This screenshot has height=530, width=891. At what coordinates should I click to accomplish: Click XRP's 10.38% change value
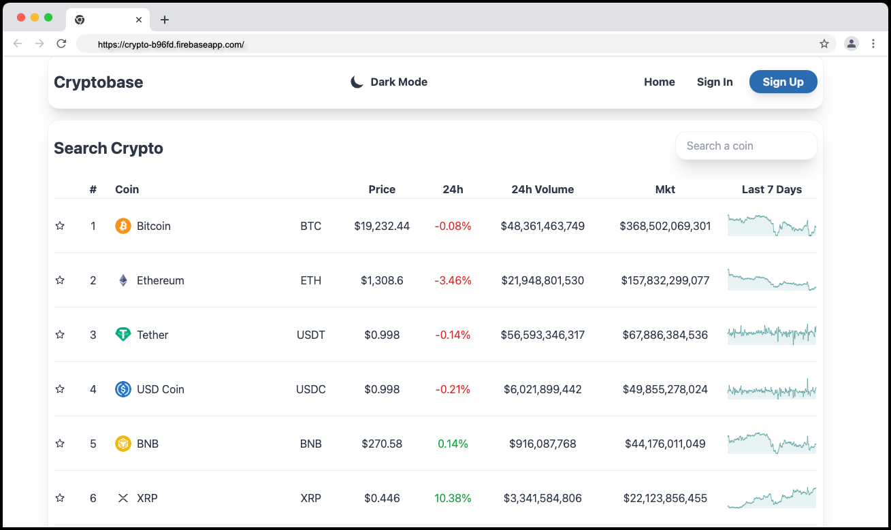[x=453, y=498]
